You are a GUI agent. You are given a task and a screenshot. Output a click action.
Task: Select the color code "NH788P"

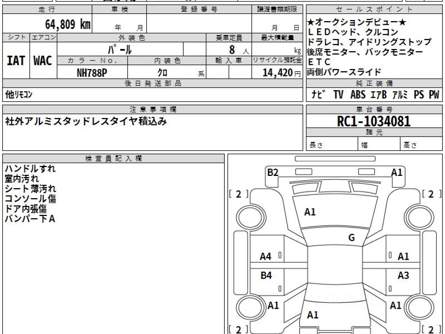92,73
